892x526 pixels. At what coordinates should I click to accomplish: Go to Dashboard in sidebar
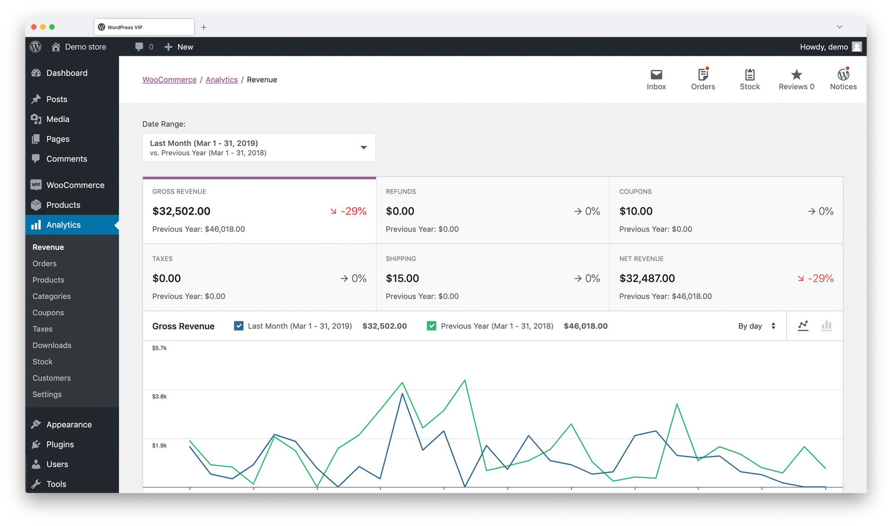pos(72,73)
